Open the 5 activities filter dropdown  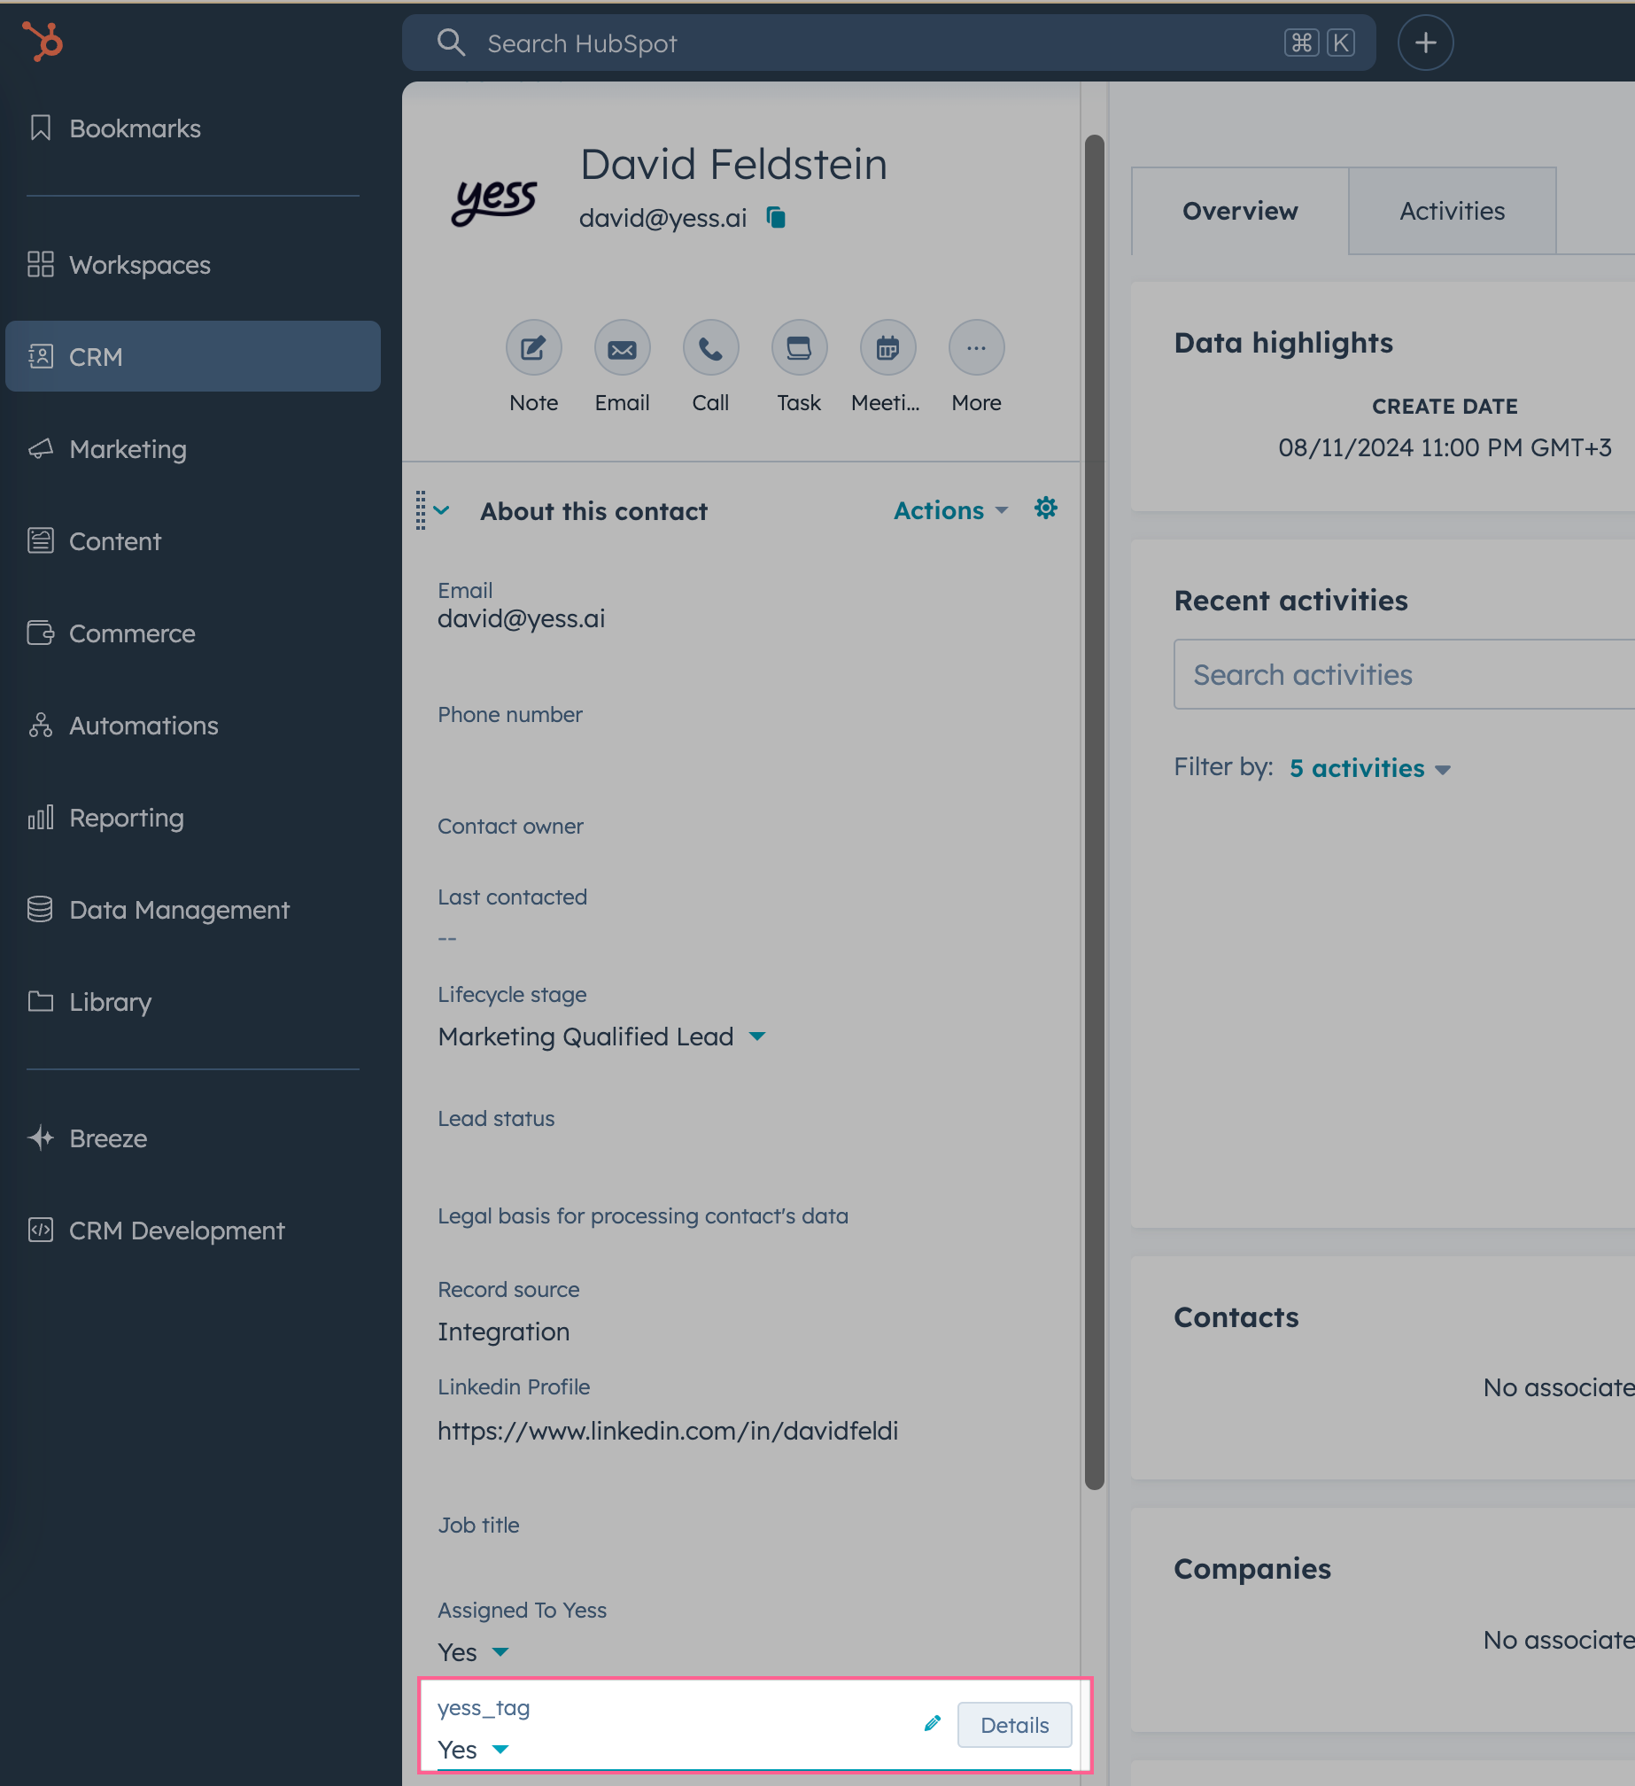click(x=1369, y=768)
